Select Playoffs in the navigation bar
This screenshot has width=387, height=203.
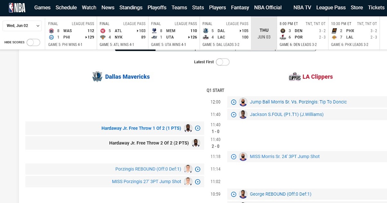(157, 7)
